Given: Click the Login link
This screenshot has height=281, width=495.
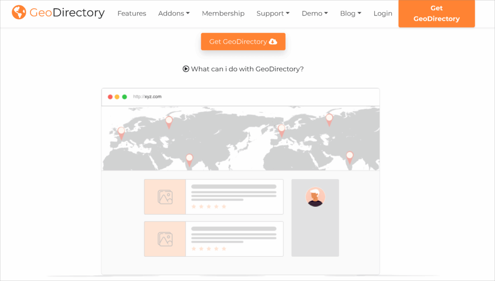Looking at the screenshot, I should click(x=383, y=14).
